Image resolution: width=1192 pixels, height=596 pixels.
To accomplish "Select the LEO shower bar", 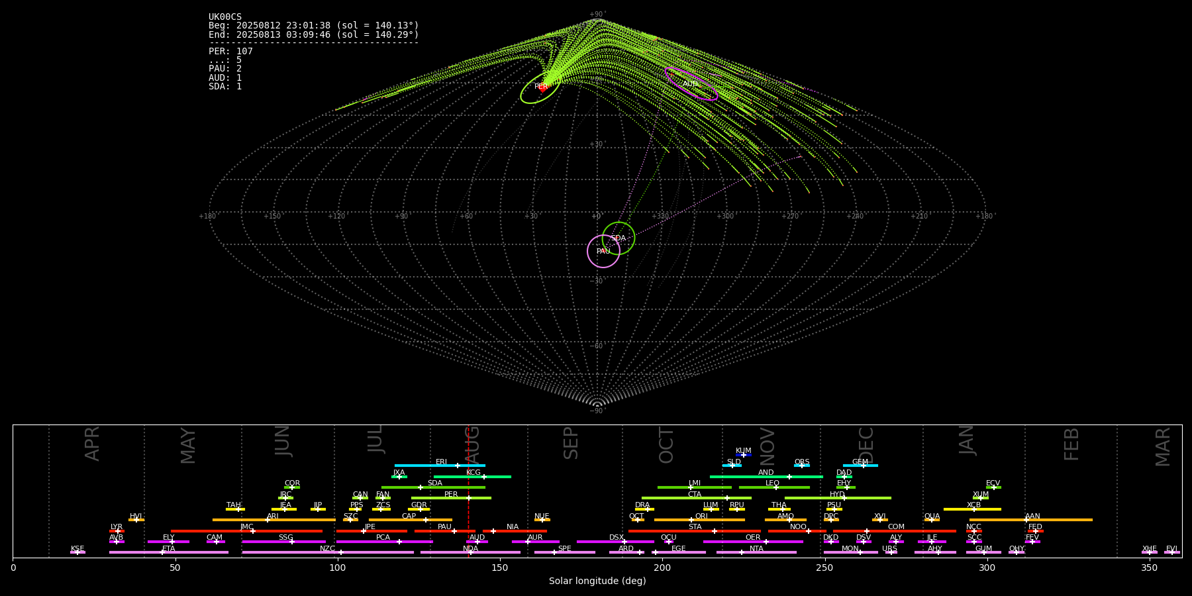I will 774,487.
